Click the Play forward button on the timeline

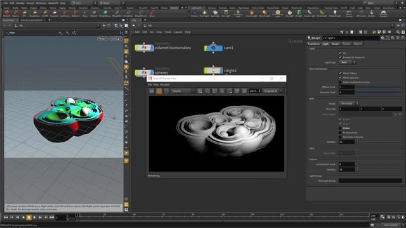[34, 217]
